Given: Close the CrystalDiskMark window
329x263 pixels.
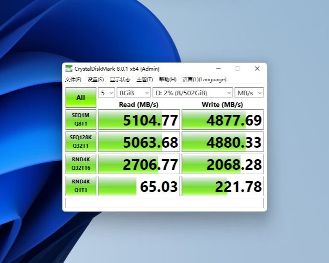Looking at the screenshot, I should 257,69.
